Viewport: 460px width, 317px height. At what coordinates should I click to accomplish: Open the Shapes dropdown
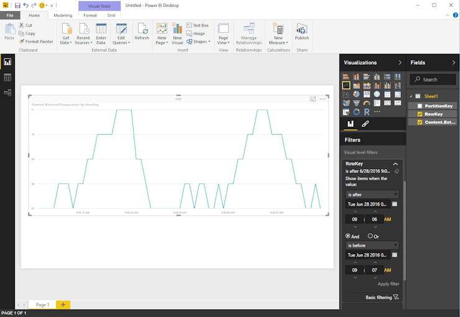tap(198, 42)
